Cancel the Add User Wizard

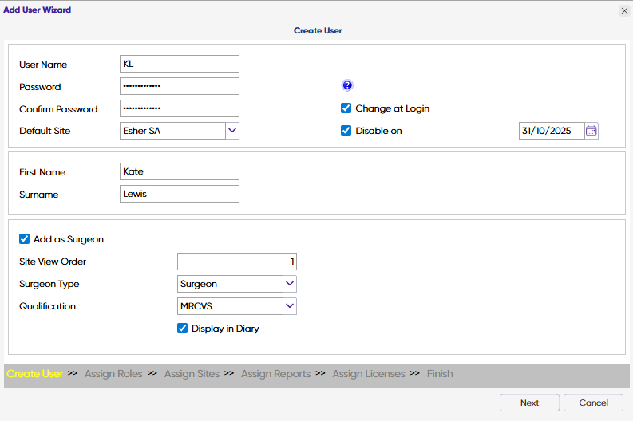tap(593, 403)
